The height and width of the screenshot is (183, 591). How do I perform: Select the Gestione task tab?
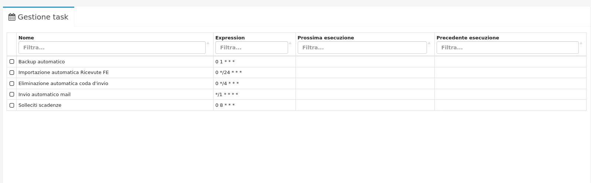coord(42,17)
